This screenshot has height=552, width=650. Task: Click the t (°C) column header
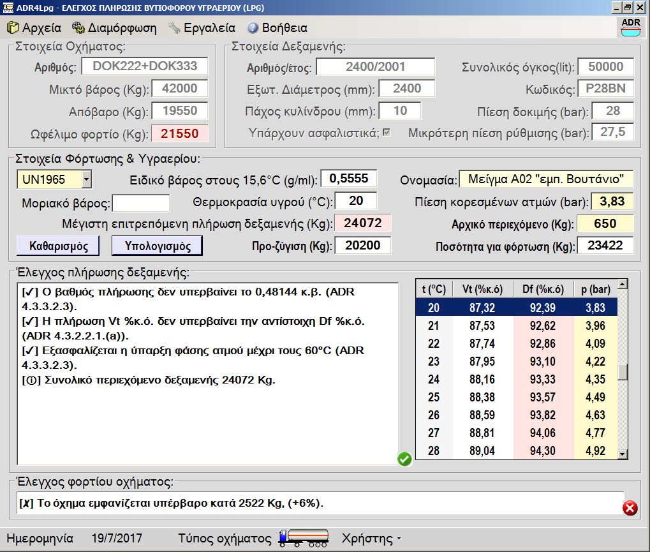coord(434,289)
